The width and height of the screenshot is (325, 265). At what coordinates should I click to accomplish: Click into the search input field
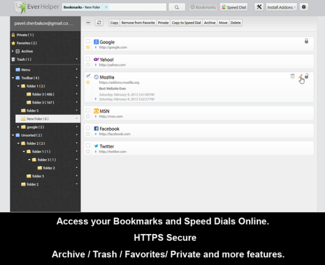coord(114,7)
